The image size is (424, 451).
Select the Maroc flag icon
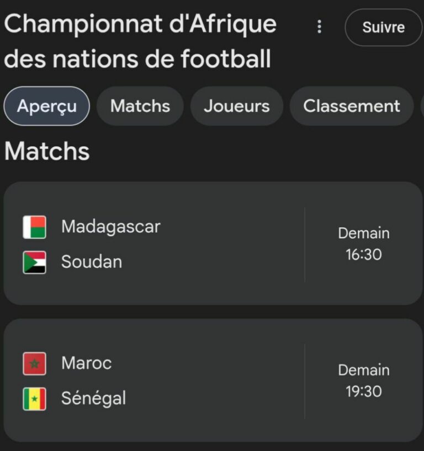coord(34,364)
